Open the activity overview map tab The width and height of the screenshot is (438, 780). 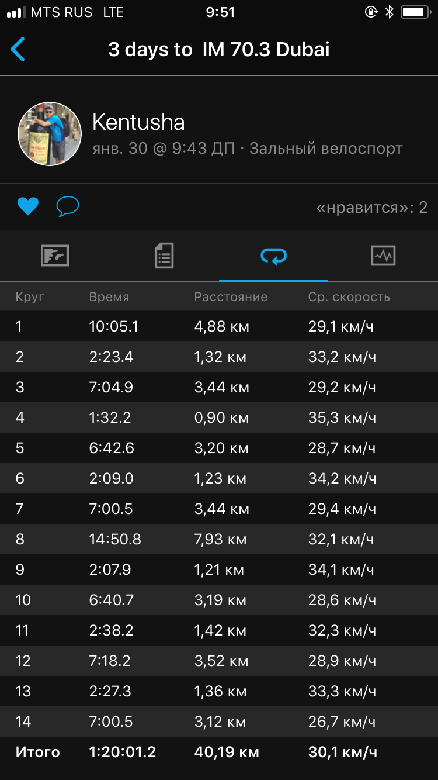pyautogui.click(x=55, y=256)
